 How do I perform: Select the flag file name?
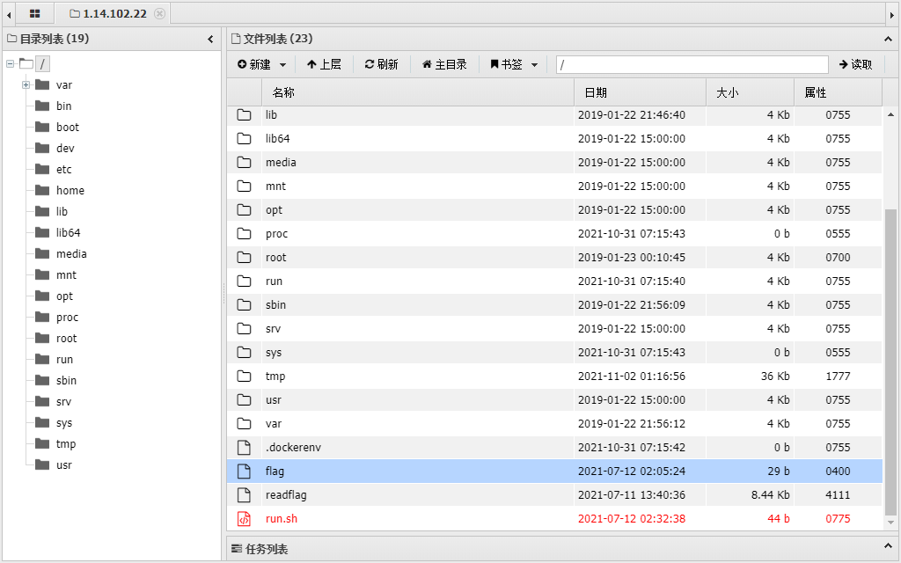click(275, 472)
